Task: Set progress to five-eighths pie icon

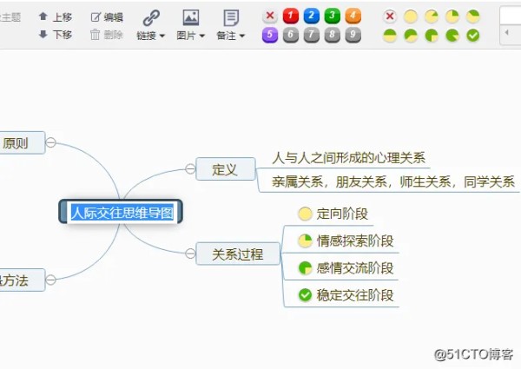Action: click(411, 36)
